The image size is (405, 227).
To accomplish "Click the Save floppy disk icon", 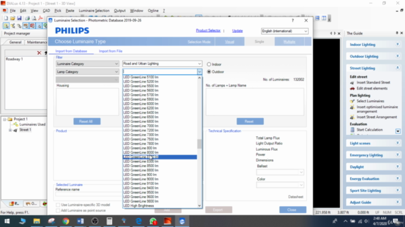I will click(x=19, y=18).
